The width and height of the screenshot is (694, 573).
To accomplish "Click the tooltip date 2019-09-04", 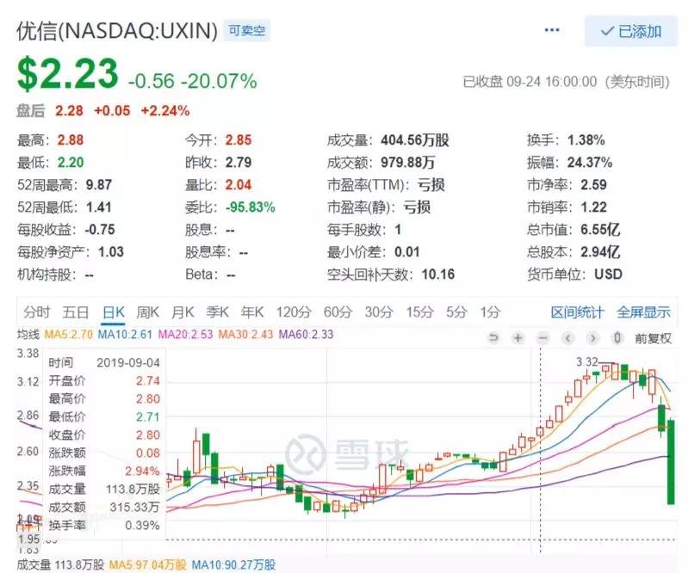I will [128, 363].
